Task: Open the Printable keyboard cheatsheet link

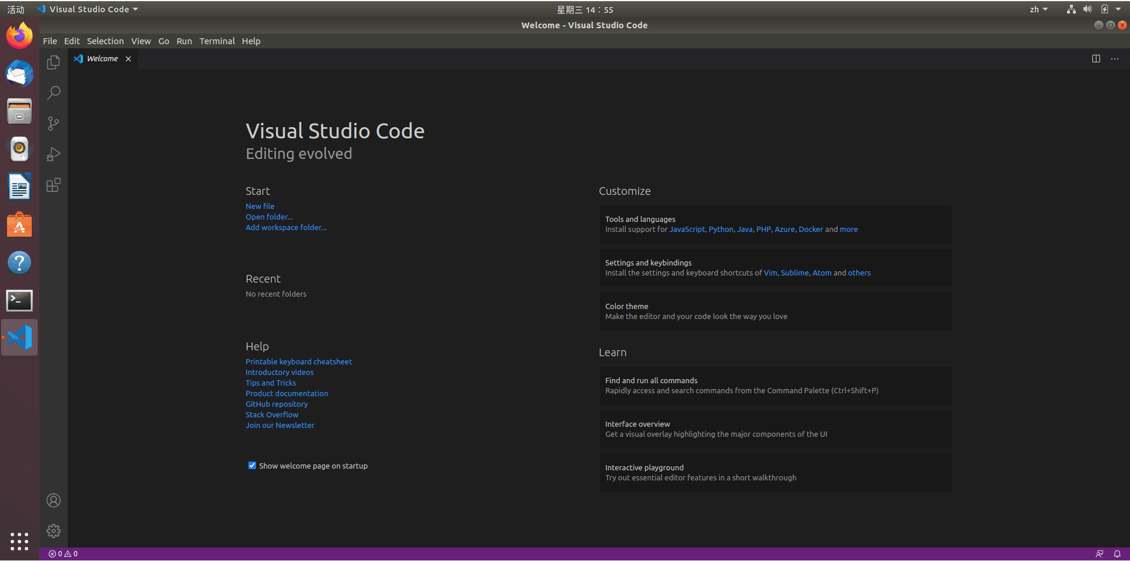Action: [x=299, y=362]
